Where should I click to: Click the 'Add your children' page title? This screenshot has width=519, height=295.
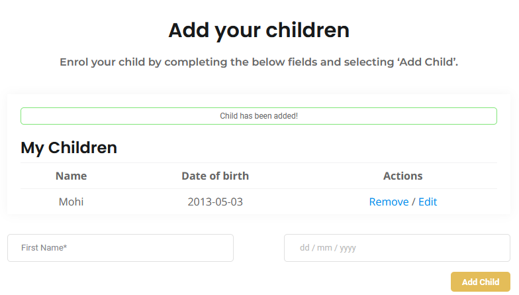[x=259, y=30]
